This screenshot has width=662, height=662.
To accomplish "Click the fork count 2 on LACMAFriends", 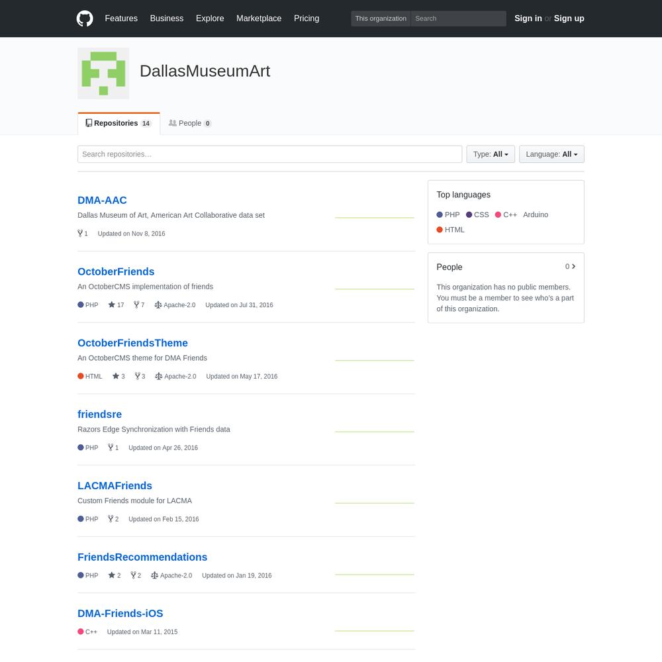I will tap(113, 519).
